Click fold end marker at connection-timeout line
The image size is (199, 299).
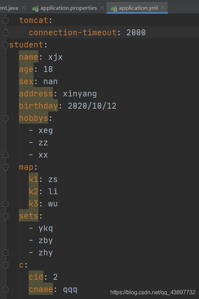click(6, 32)
